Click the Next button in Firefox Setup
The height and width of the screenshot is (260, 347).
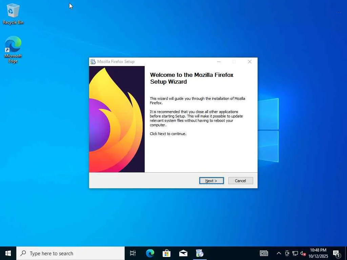[211, 181]
